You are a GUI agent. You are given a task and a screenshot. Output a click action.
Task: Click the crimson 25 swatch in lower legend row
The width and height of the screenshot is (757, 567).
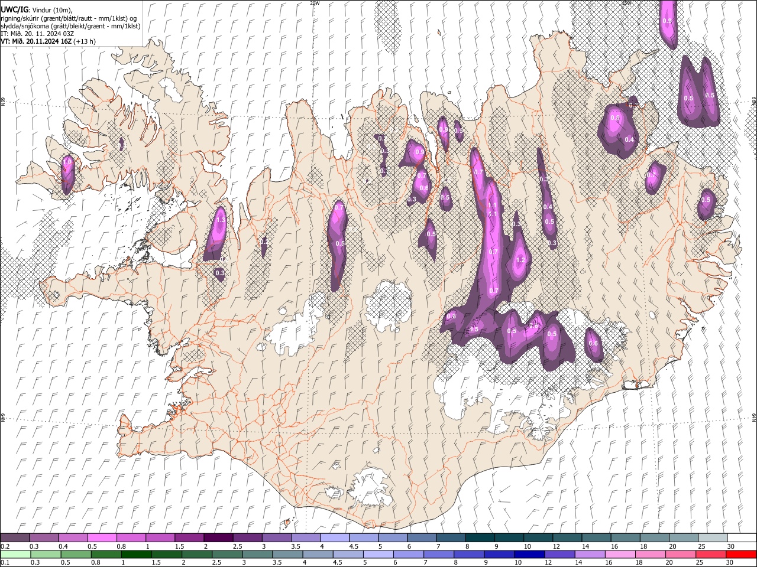pyautogui.click(x=711, y=555)
